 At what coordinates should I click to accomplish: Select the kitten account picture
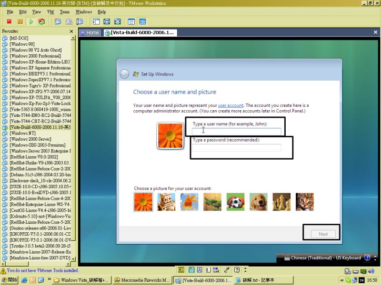305,202
